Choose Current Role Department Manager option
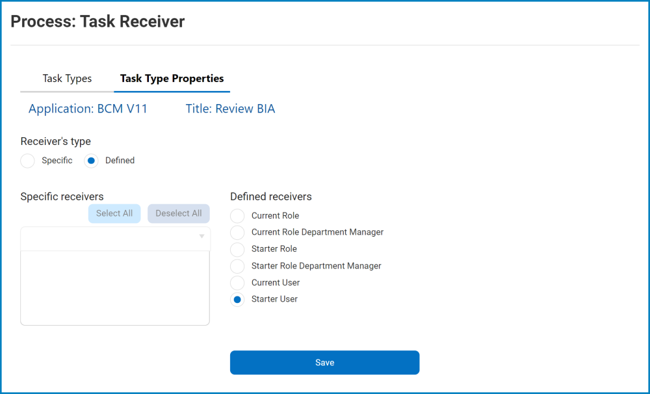This screenshot has width=650, height=394. tap(238, 232)
